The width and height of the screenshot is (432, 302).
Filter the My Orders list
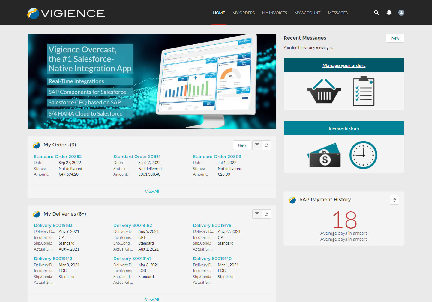pyautogui.click(x=257, y=145)
